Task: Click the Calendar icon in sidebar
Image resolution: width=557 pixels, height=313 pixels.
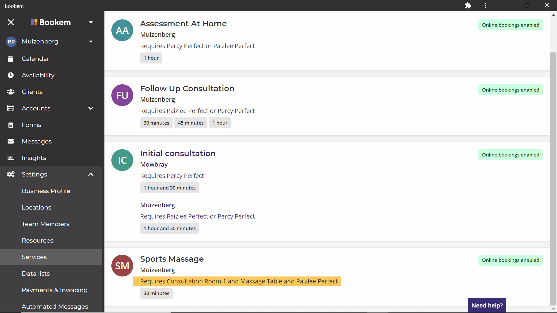Action: click(11, 59)
